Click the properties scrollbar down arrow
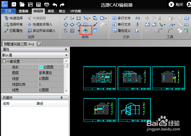191x136 pixels. point(66,91)
